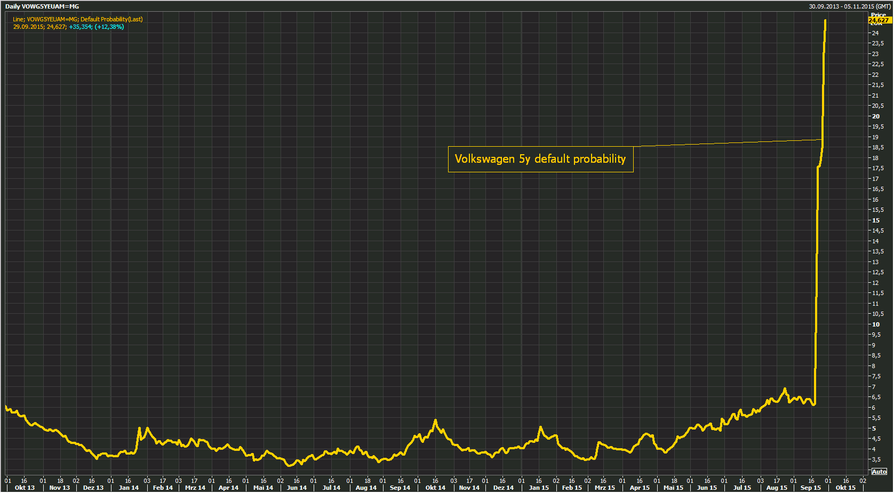
Task: Select the Aug 14 month label
Action: point(366,488)
